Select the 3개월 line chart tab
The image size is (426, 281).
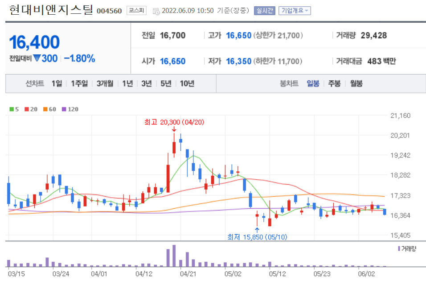coord(105,83)
